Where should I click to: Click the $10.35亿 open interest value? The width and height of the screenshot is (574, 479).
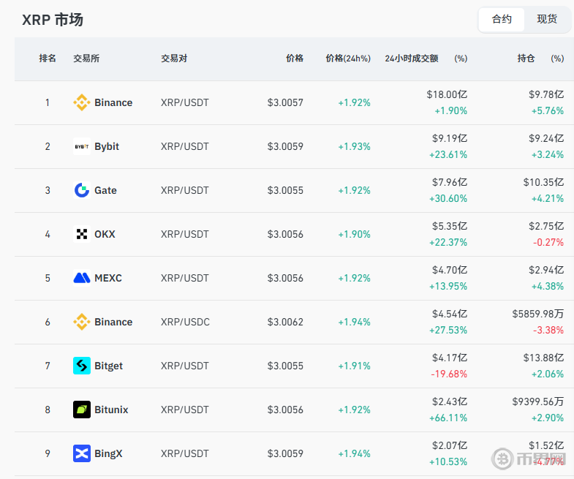coord(543,182)
